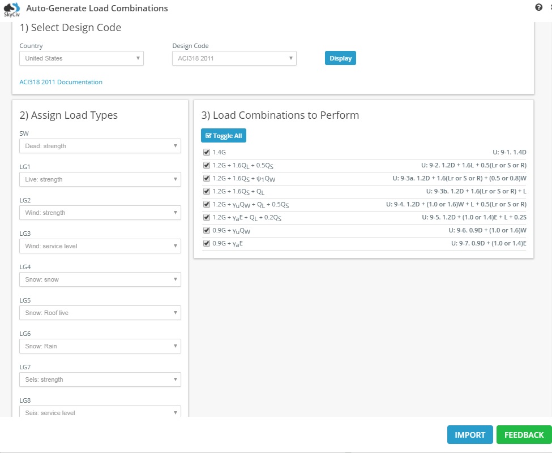
Task: Click the IMPORT button
Action: click(470, 435)
